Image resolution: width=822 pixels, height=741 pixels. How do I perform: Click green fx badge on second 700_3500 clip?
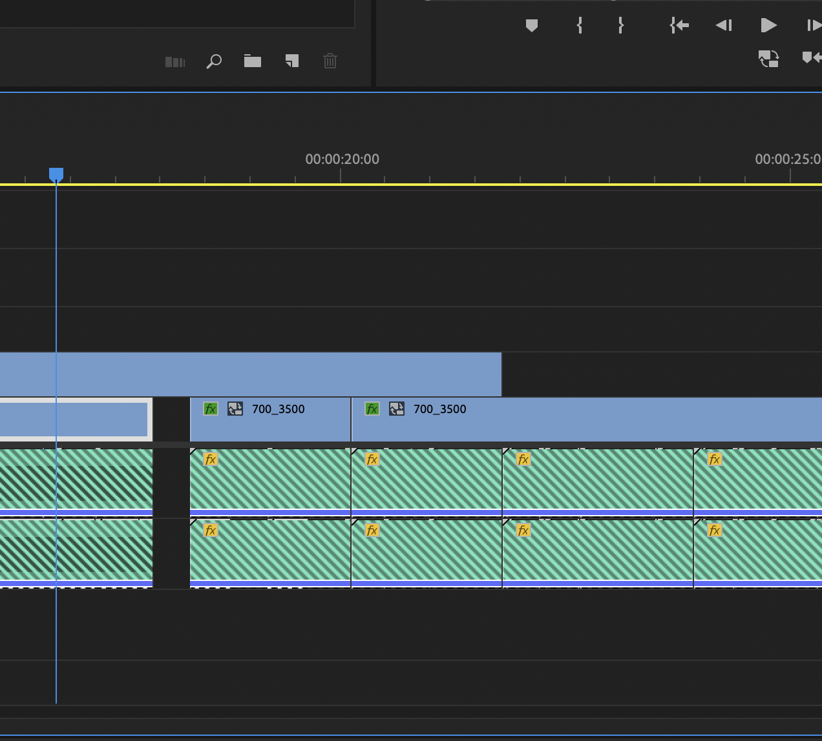[372, 409]
